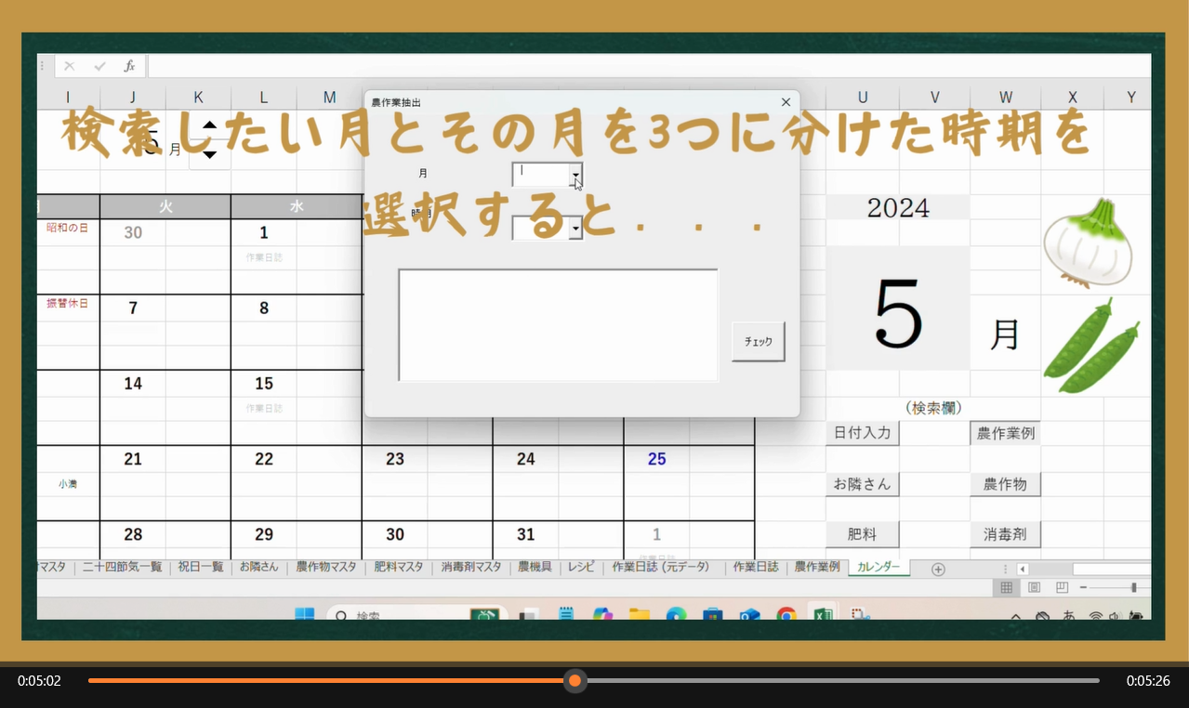Switch to 作業日誌 sheet tab
This screenshot has width=1189, height=708.
755,567
